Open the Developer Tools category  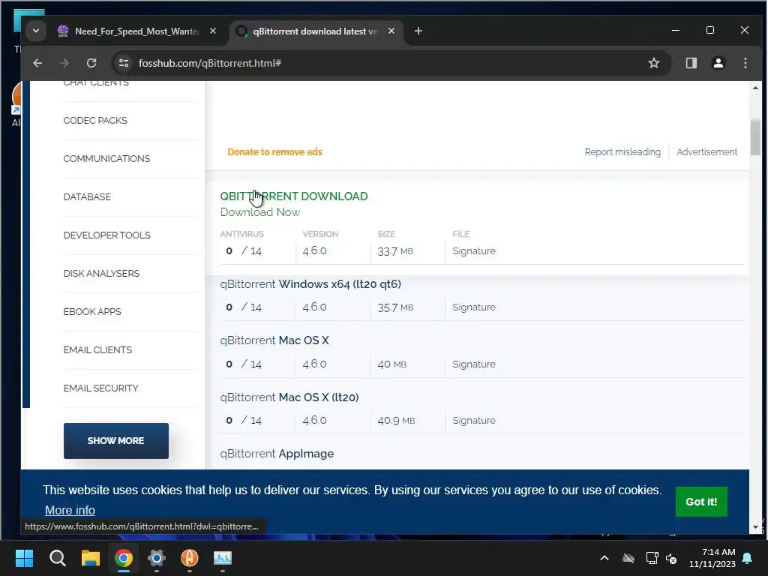coord(106,235)
